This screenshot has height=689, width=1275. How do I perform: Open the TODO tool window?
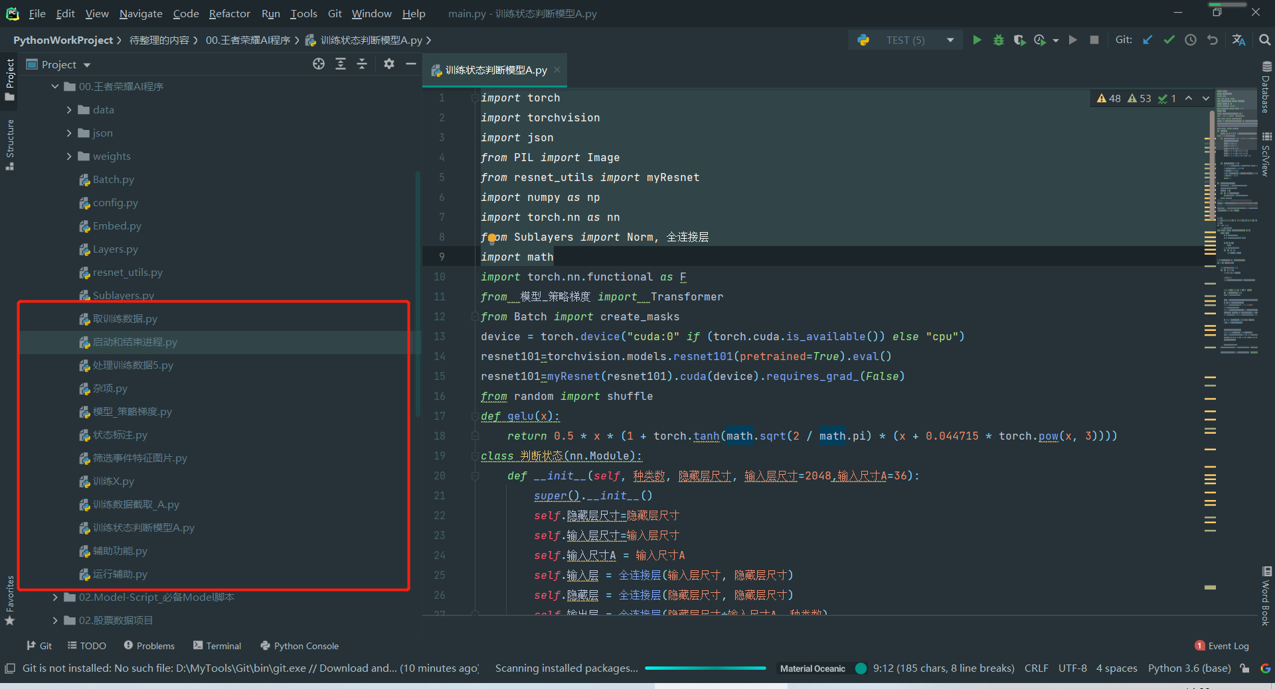coord(87,646)
